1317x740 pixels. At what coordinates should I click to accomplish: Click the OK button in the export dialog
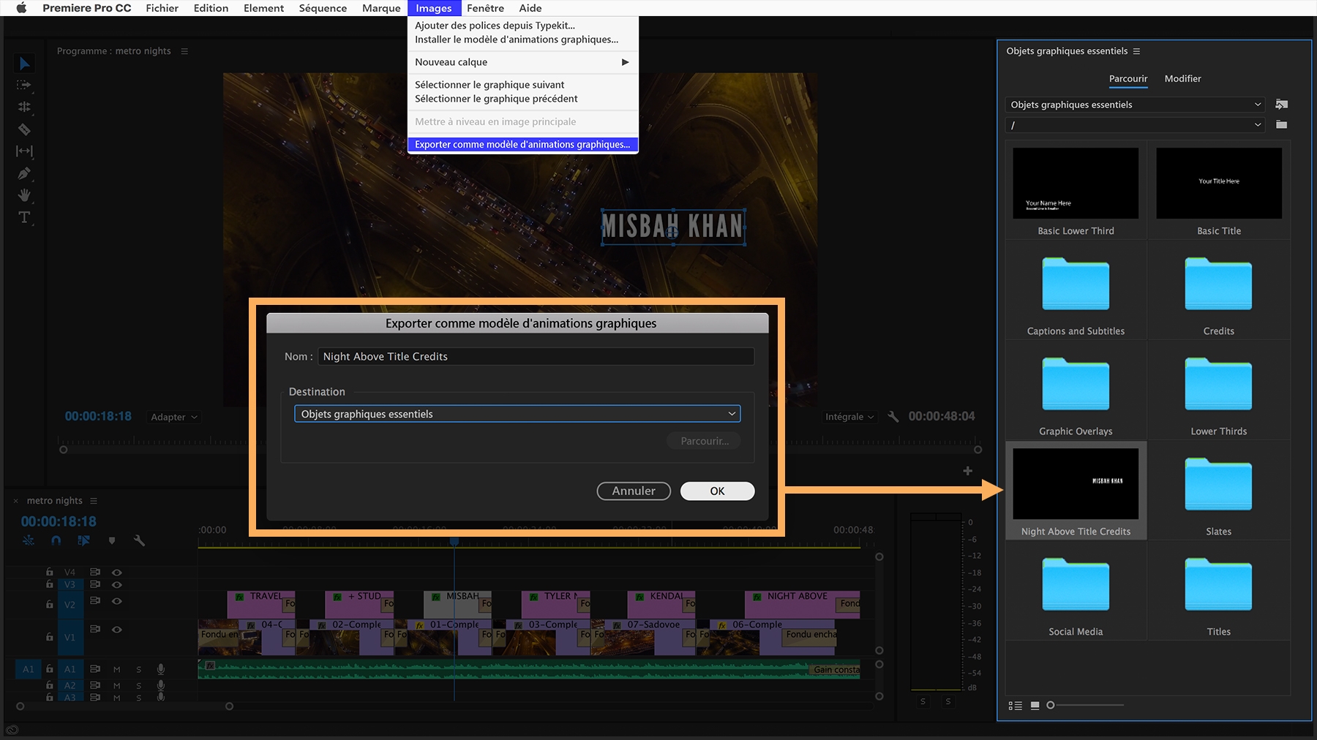coord(716,491)
